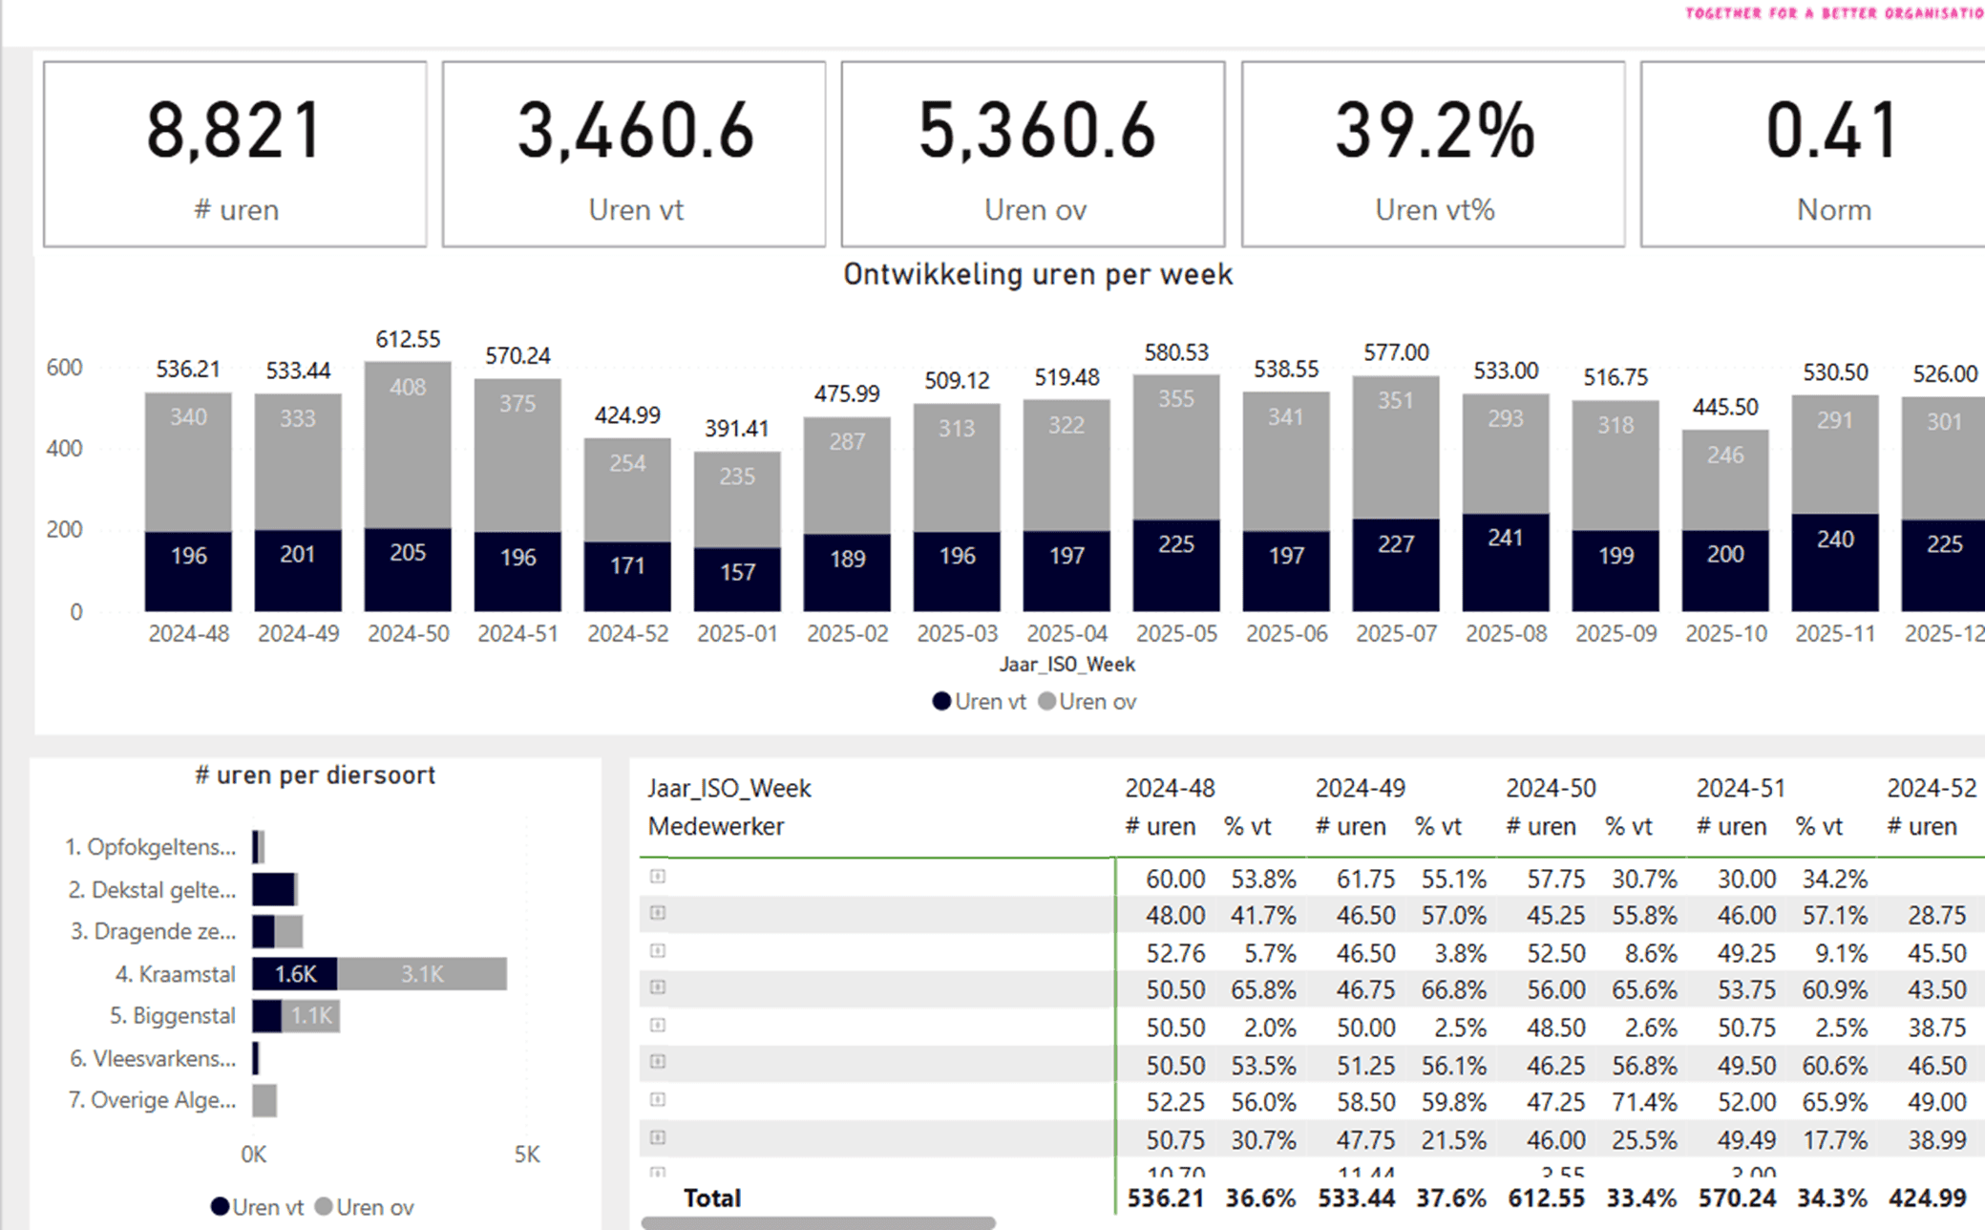Click the 2024-48 column header in matrix

coord(1170,789)
